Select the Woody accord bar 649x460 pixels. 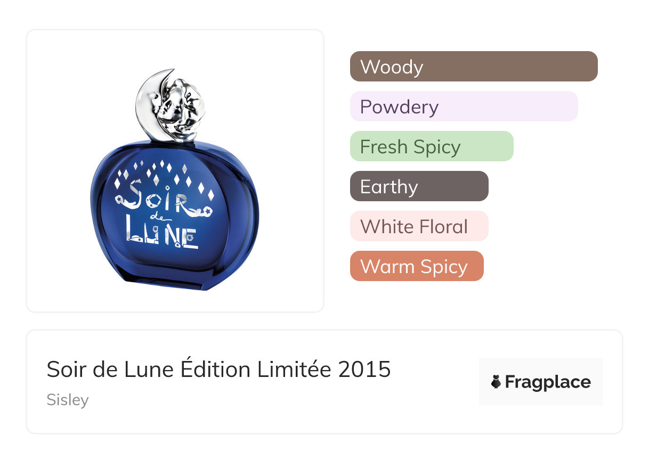click(473, 67)
